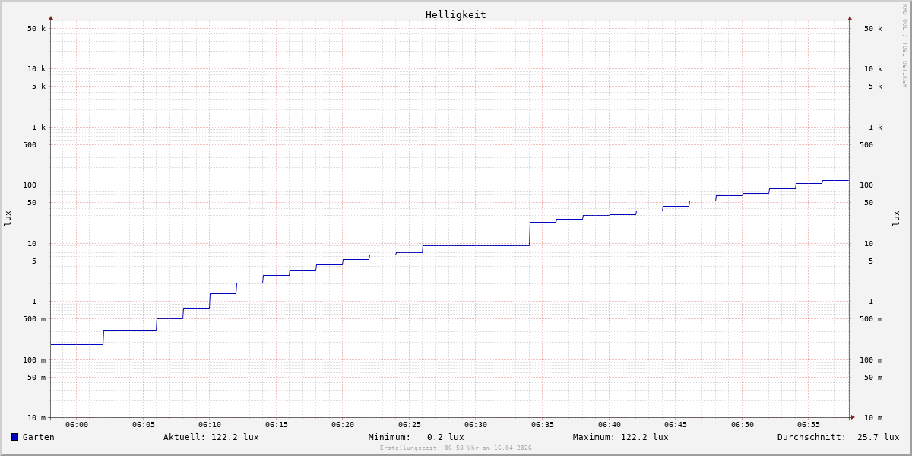Viewport: 912px width, 456px height.
Task: Click the blue Garten legend color box
Action: pyautogui.click(x=14, y=437)
